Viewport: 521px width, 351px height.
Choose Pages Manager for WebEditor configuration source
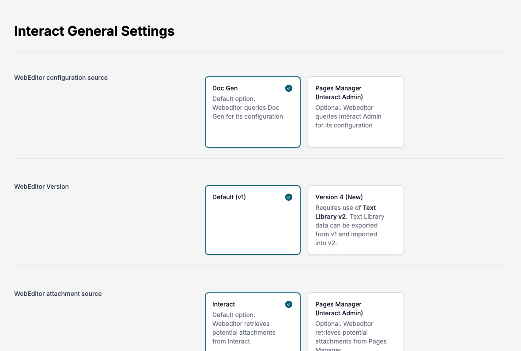pos(355,112)
